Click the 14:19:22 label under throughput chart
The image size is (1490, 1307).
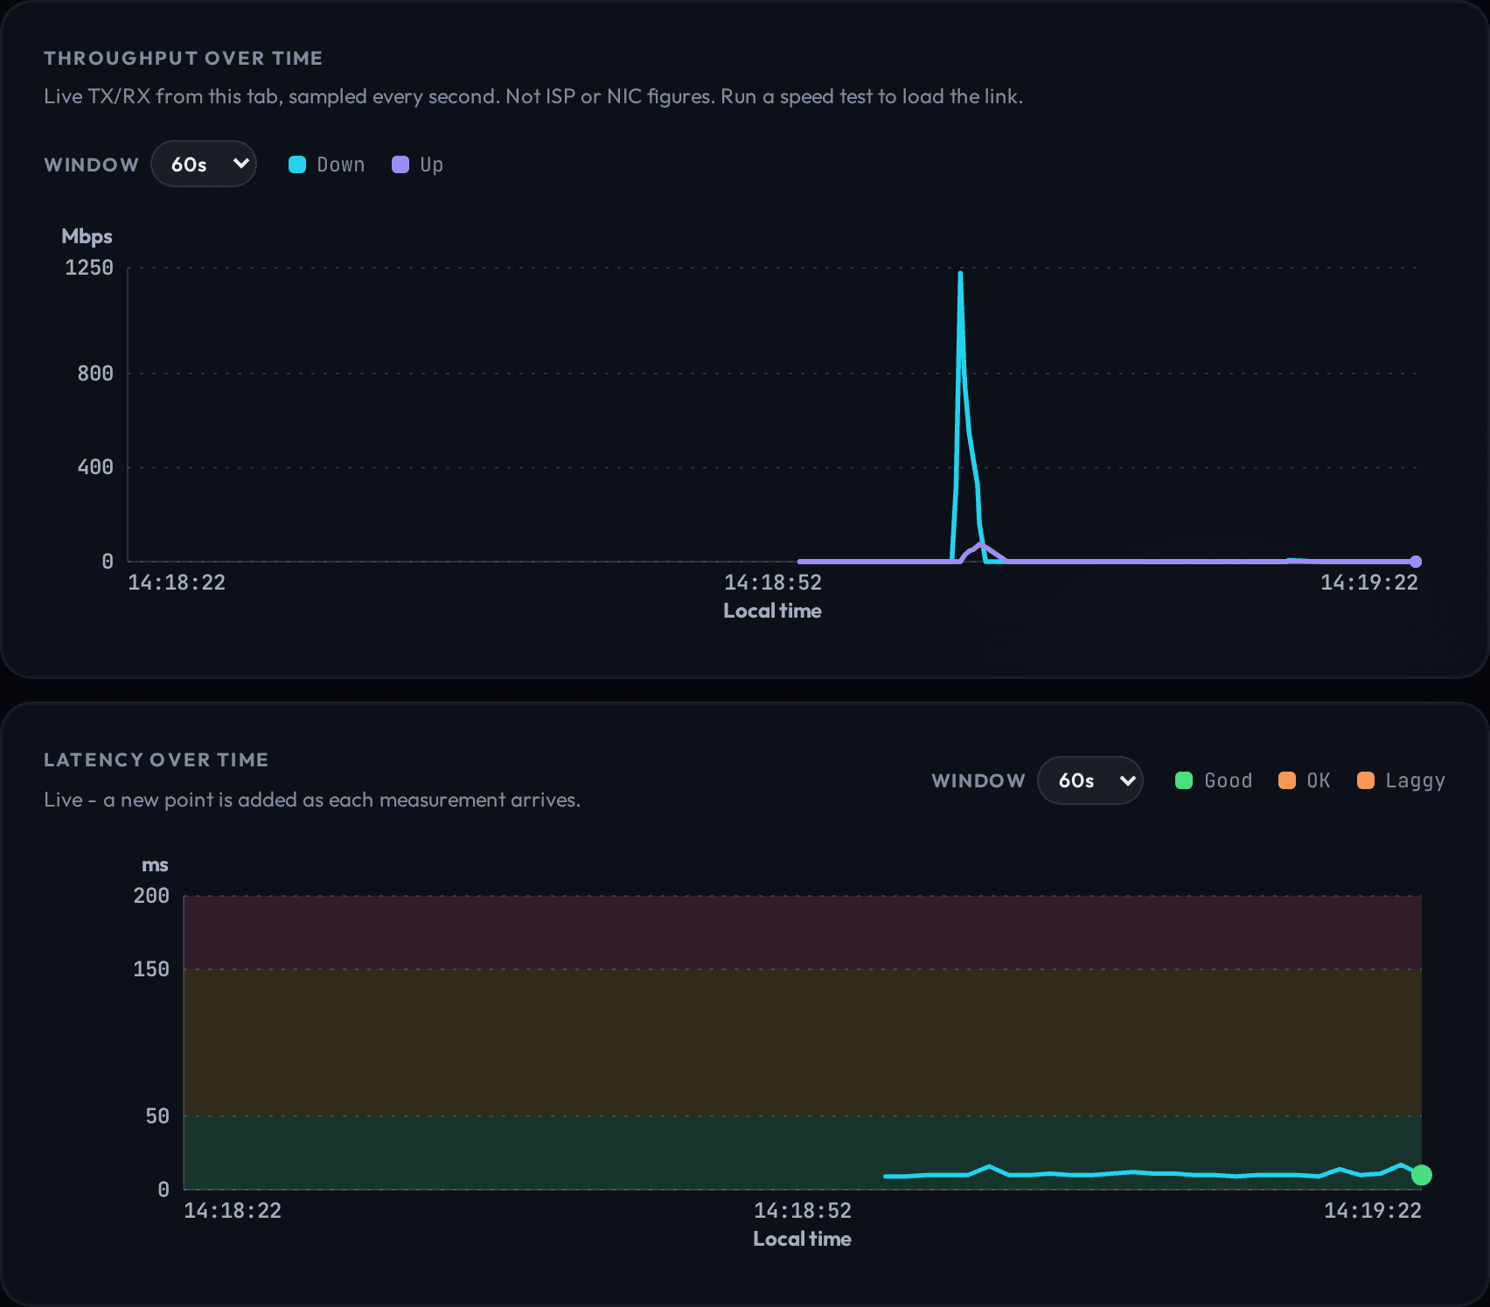pos(1369,583)
